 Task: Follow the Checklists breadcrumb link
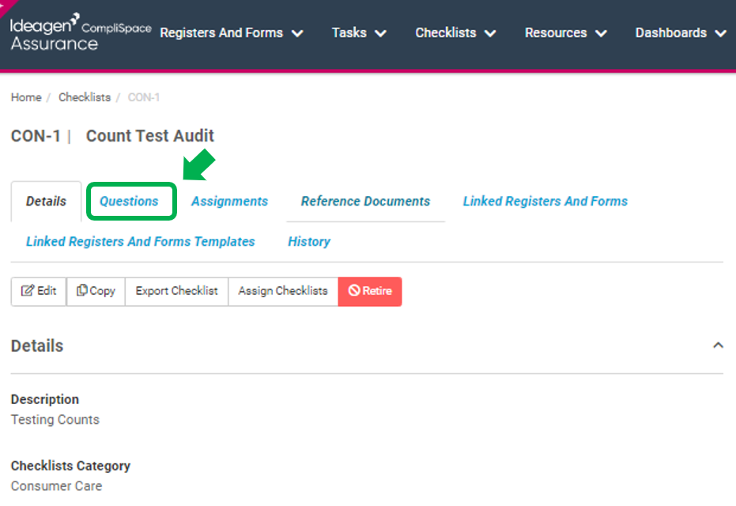85,97
